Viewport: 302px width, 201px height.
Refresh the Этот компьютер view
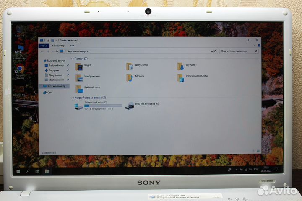pyautogui.click(x=216, y=51)
